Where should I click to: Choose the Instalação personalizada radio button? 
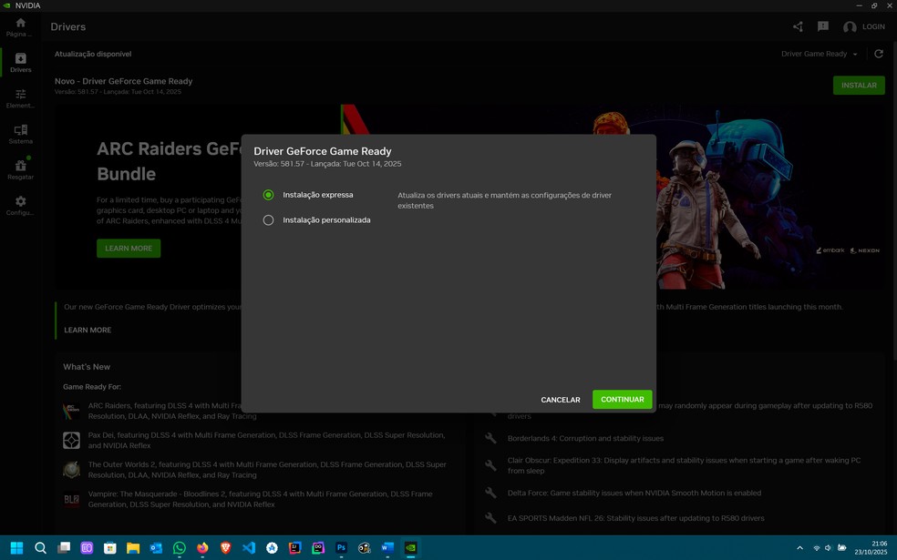pos(268,220)
